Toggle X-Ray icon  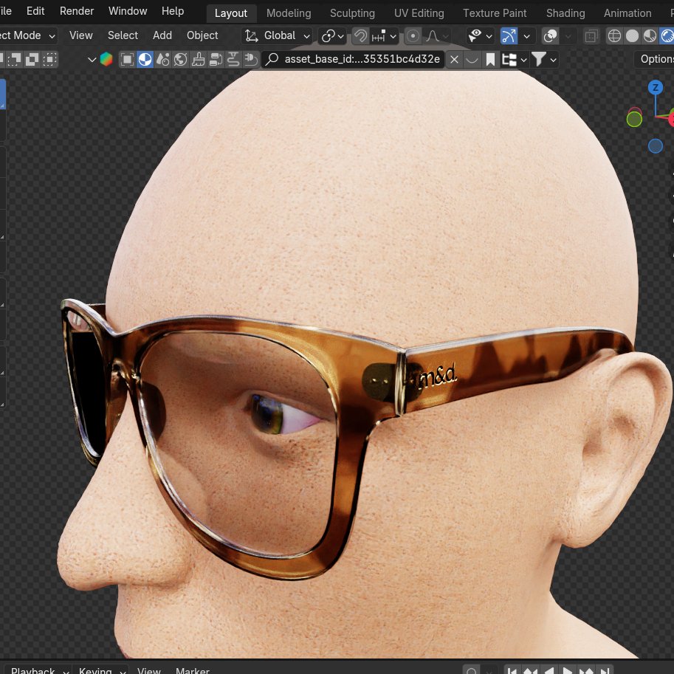pyautogui.click(x=591, y=36)
